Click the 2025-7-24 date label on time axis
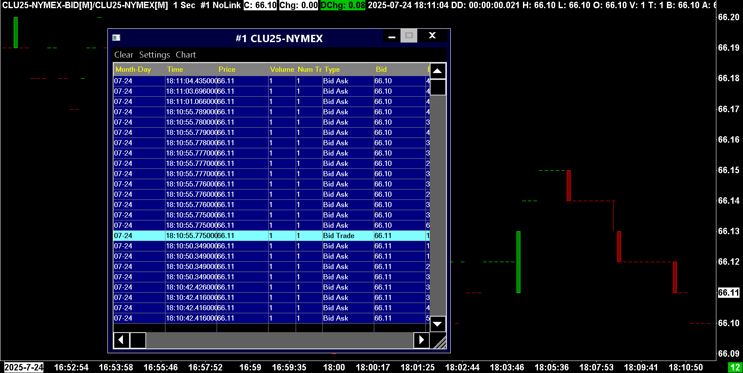This screenshot has width=743, height=373. [x=24, y=367]
